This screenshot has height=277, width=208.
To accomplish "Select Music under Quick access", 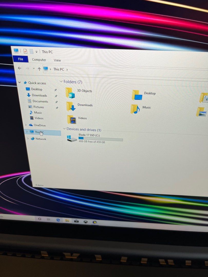I will click(38, 113).
